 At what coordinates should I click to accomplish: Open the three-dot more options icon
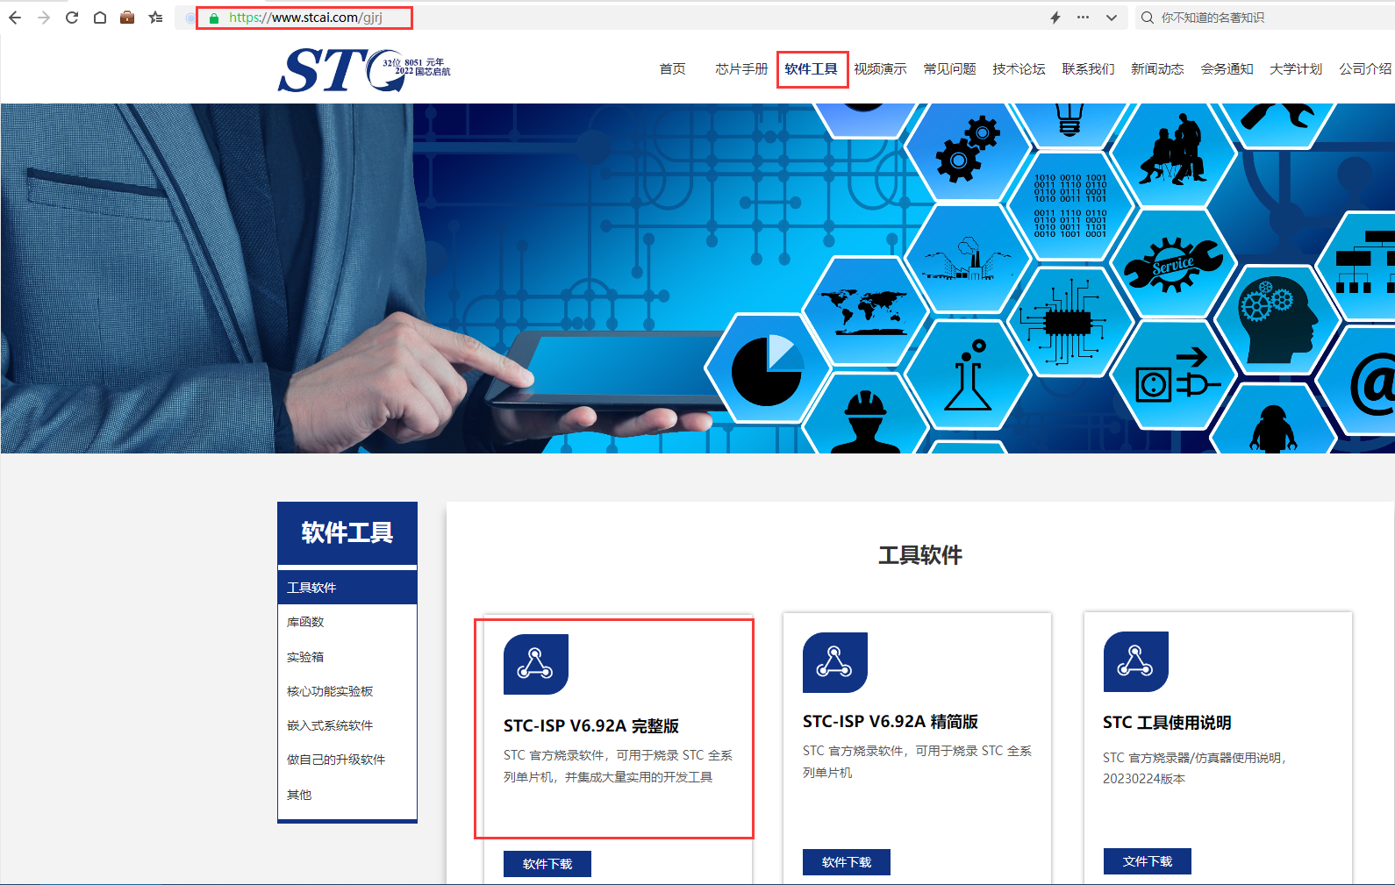pos(1084,18)
